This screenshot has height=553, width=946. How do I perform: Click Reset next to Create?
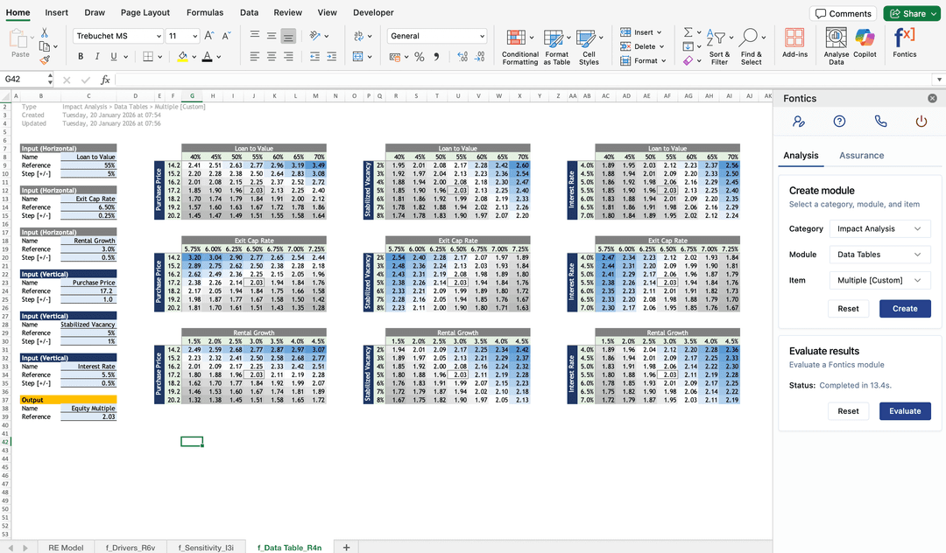(848, 308)
